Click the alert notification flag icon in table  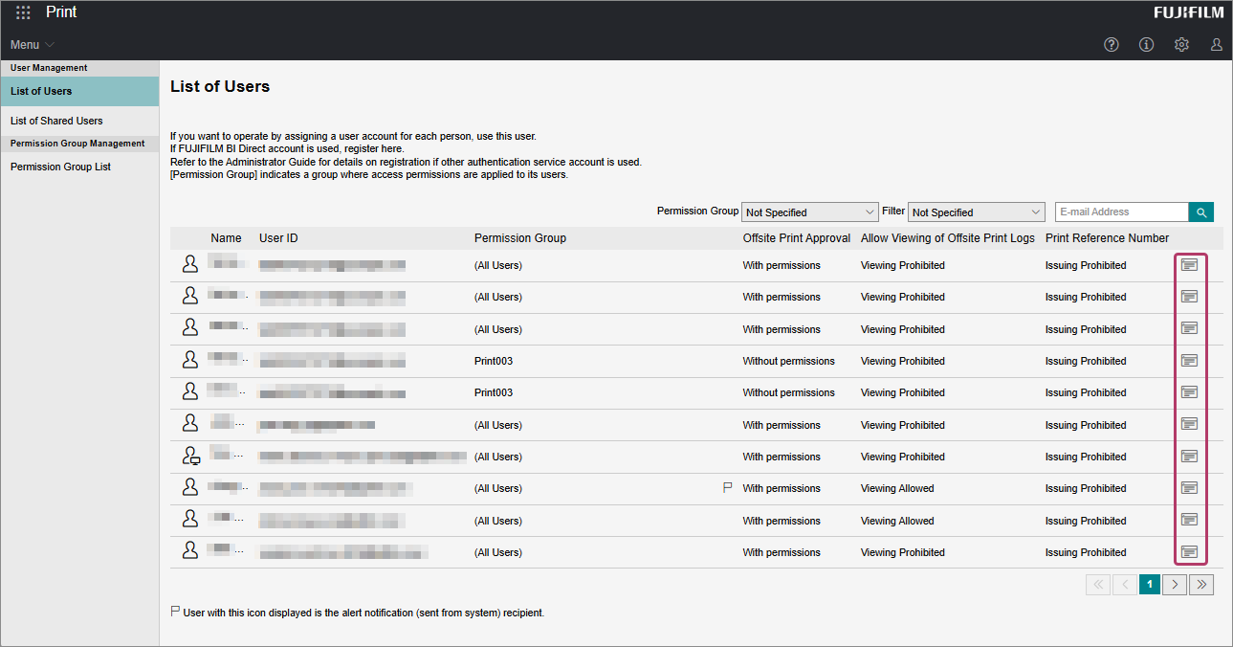[727, 488]
